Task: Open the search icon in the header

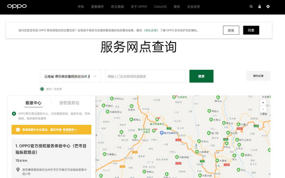Action: [251, 7]
